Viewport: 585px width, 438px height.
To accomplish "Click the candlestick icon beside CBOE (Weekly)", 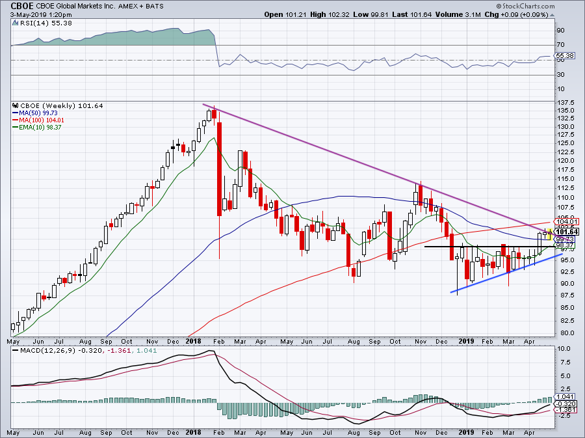I will 16,105.
